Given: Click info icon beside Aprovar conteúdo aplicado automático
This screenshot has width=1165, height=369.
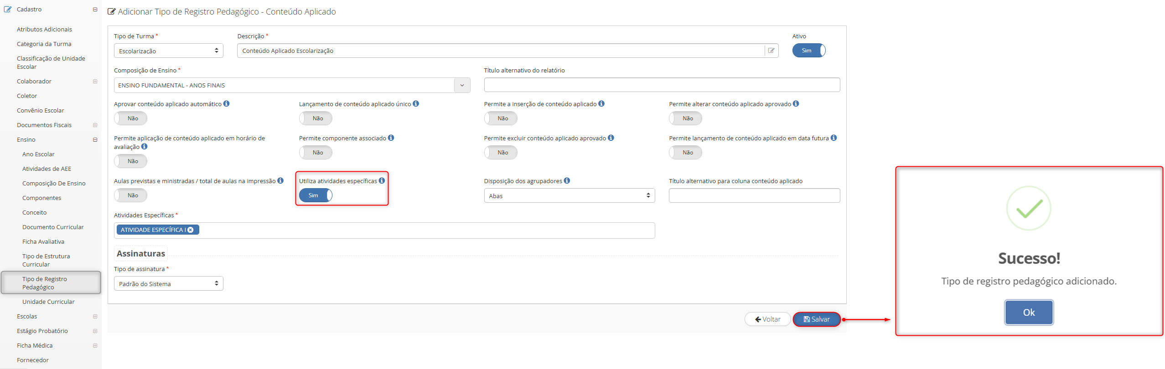Looking at the screenshot, I should pos(227,104).
